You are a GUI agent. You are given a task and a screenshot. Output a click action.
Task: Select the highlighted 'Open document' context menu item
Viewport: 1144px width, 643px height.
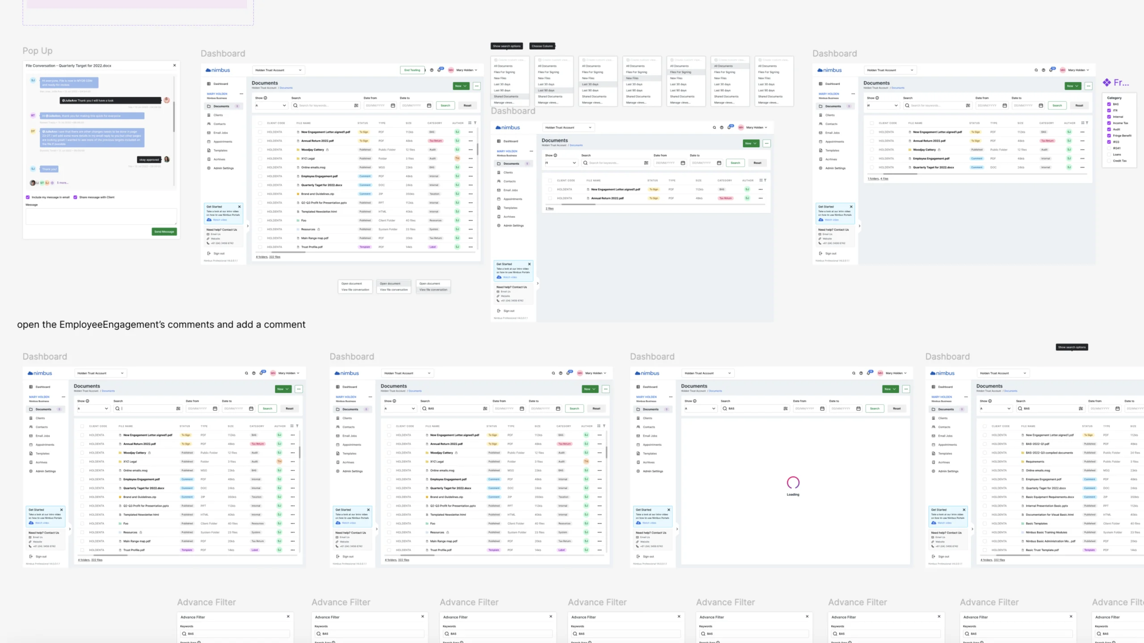click(390, 284)
